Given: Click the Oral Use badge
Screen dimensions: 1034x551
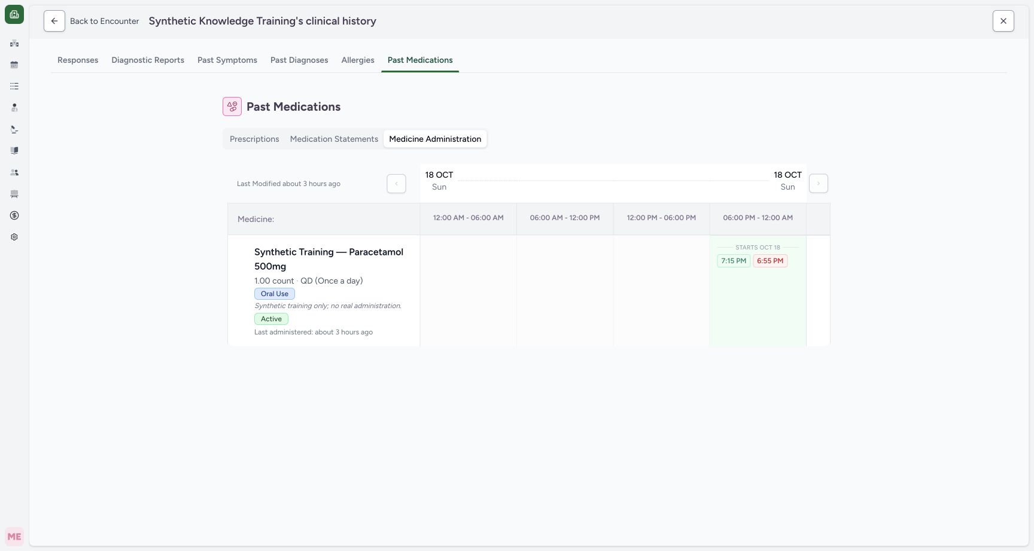Looking at the screenshot, I should pos(275,294).
